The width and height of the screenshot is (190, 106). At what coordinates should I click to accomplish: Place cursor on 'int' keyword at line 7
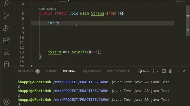(x=51, y=23)
